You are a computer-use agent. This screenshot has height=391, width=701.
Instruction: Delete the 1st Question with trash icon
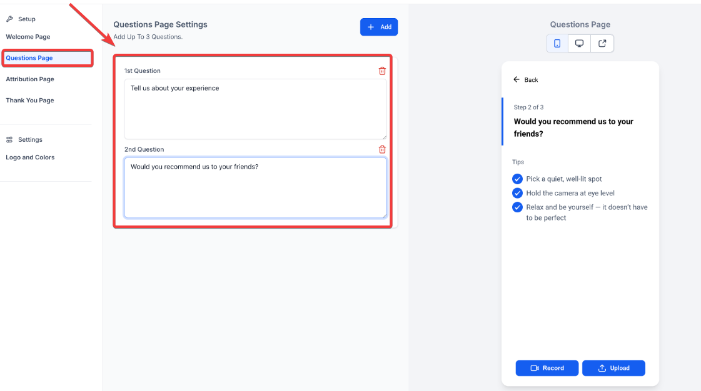tap(382, 71)
